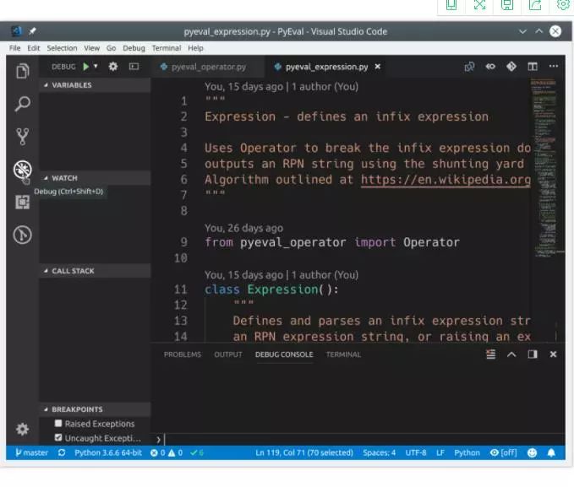Open the Help menu
Viewport: 574px width, 487px height.
(195, 48)
